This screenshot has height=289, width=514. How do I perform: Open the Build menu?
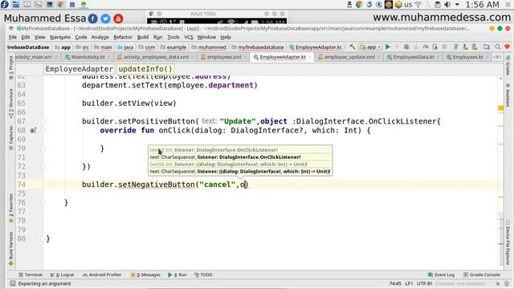(x=143, y=37)
